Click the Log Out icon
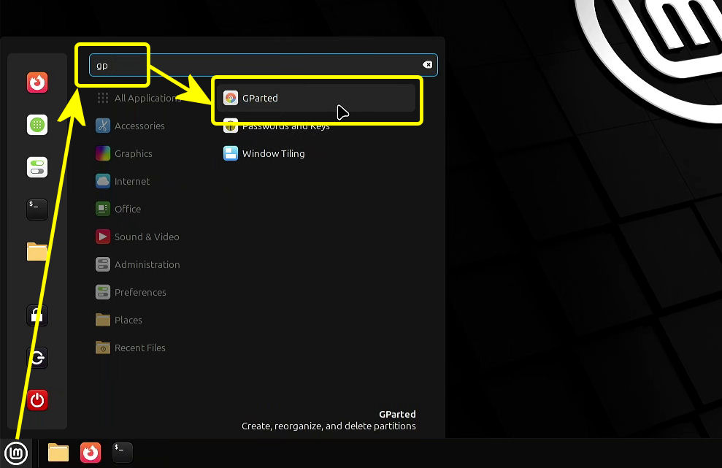The width and height of the screenshot is (722, 468). tap(37, 358)
